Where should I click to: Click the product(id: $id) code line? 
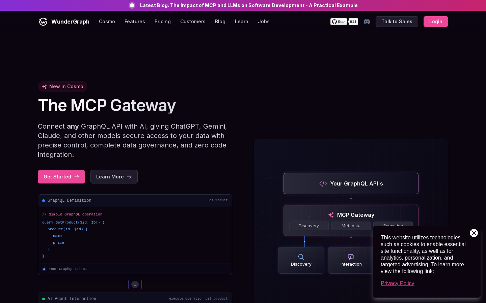pos(67,229)
